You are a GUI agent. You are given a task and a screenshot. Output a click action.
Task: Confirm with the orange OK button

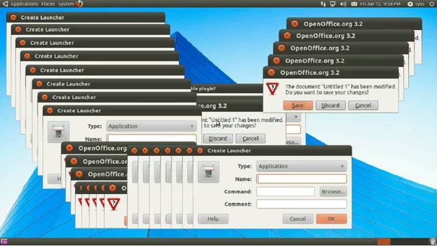pyautogui.click(x=331, y=219)
